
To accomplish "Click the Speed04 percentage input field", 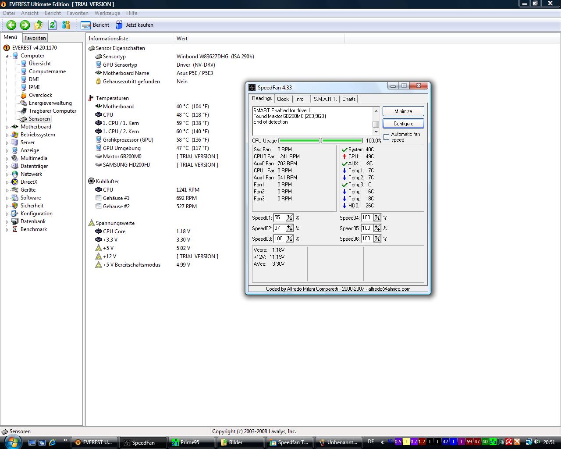I will click(367, 217).
